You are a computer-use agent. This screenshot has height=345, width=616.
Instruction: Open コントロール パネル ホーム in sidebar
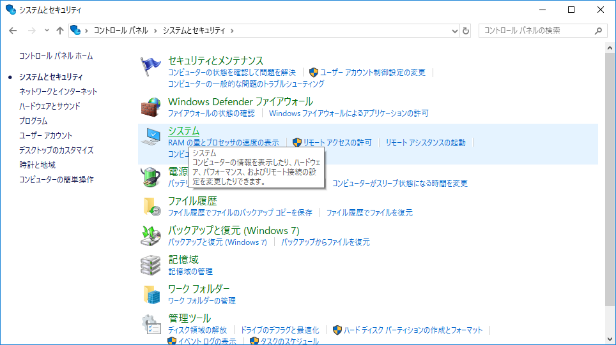(x=56, y=56)
